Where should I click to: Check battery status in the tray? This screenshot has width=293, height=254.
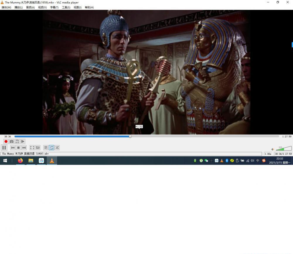242,161
